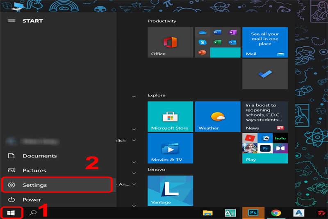This screenshot has height=219, width=328.
Task: Click the Productivity group header
Action: [x=162, y=21]
